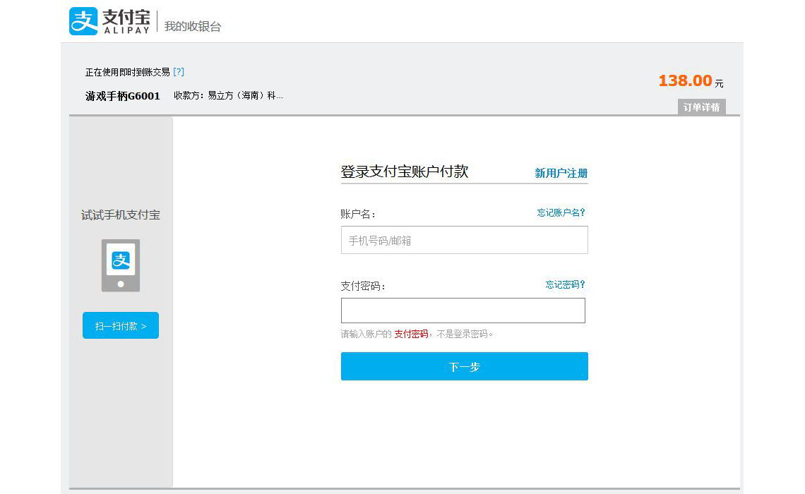Screen dimensions: 805x494
Task: Open 订单详情 order details tab
Action: [x=701, y=107]
